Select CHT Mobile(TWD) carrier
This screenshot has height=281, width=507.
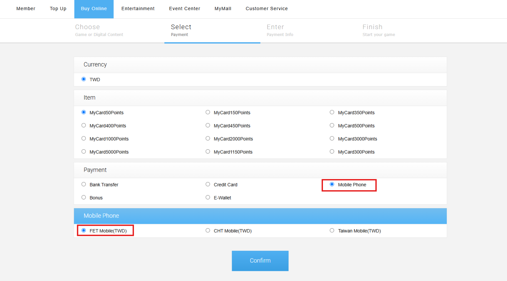(x=208, y=231)
